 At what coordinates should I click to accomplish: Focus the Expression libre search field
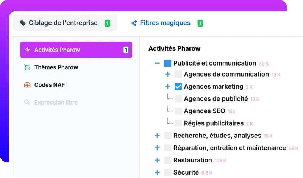pyautogui.click(x=76, y=102)
